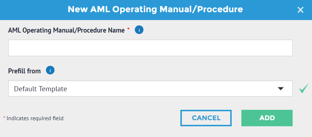The height and width of the screenshot is (137, 312).
Task: Open the Prefill from combo box
Action: point(150,88)
